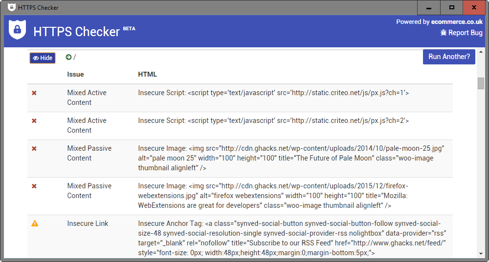
Task: Click the HTTPS Checker shield lock logo
Action: coord(17,30)
